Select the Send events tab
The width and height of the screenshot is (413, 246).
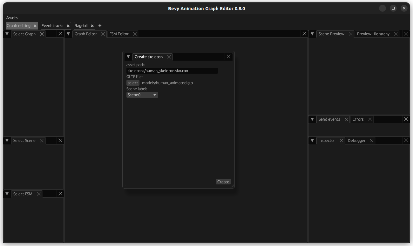click(329, 119)
